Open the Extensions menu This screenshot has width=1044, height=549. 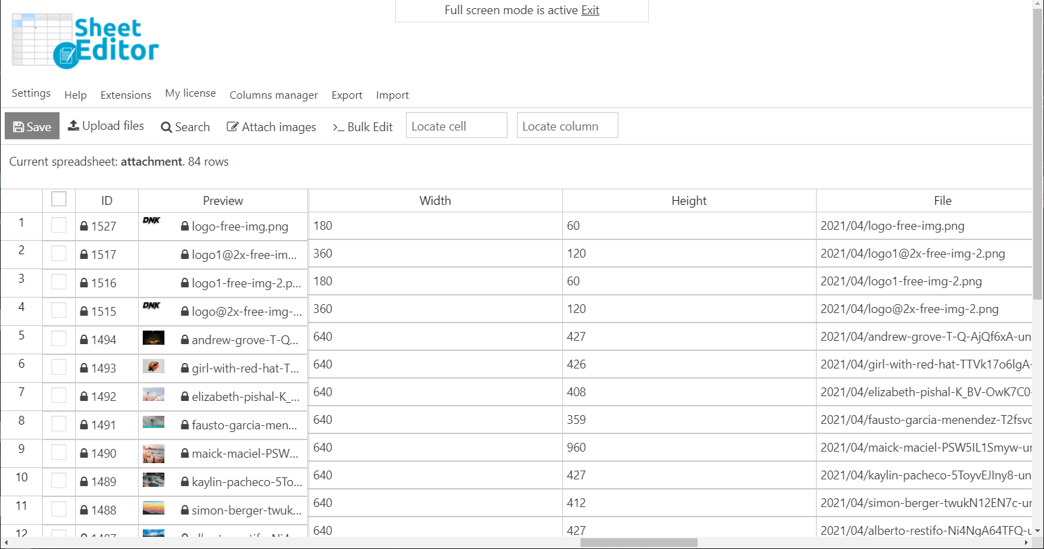coord(126,95)
